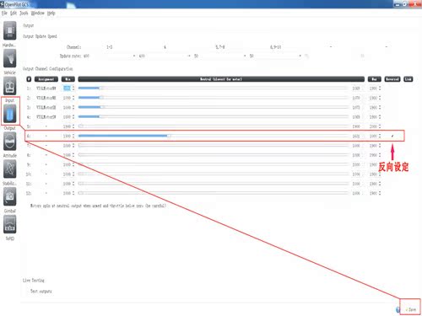Click the channel 1 Min value field

pos(68,88)
